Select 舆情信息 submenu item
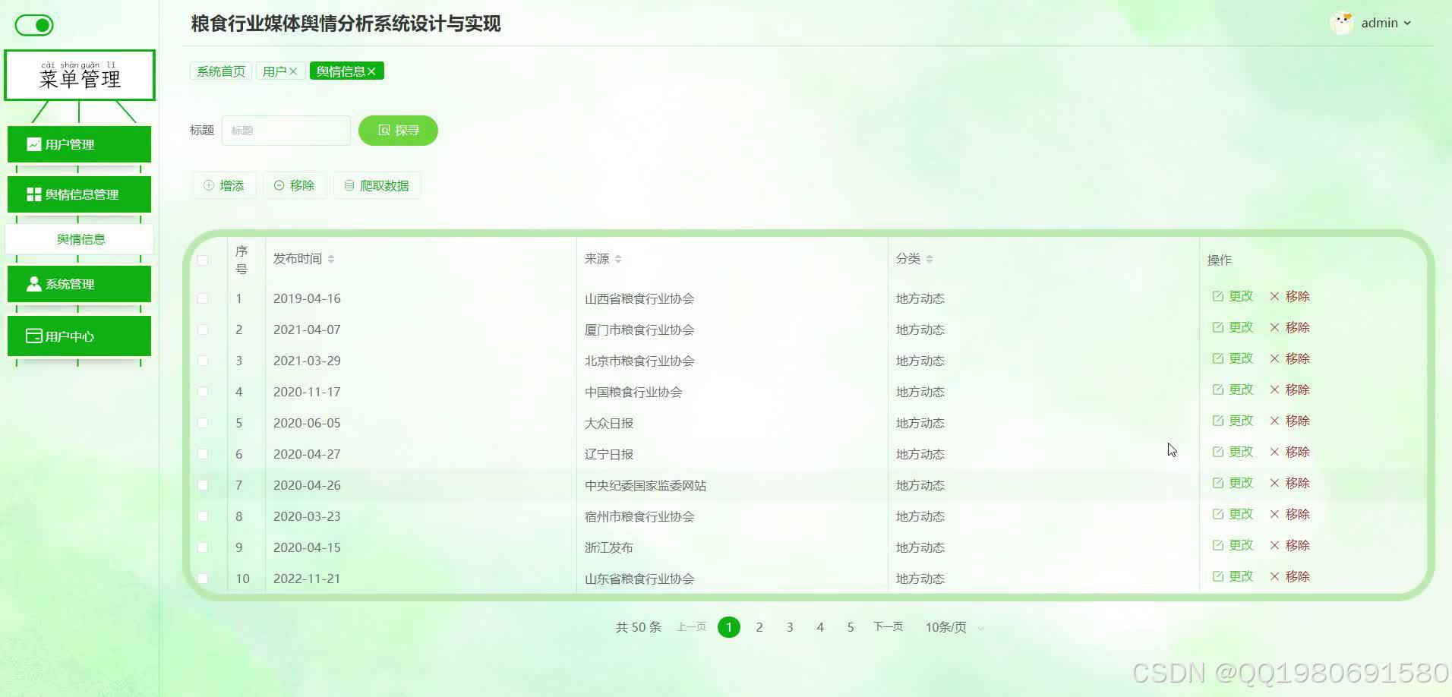 [80, 239]
